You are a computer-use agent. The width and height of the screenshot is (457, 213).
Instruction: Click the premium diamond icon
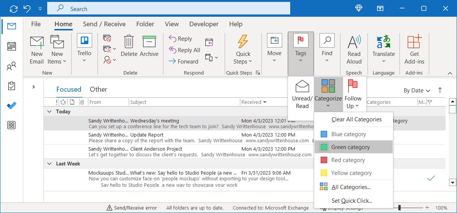coord(359,8)
